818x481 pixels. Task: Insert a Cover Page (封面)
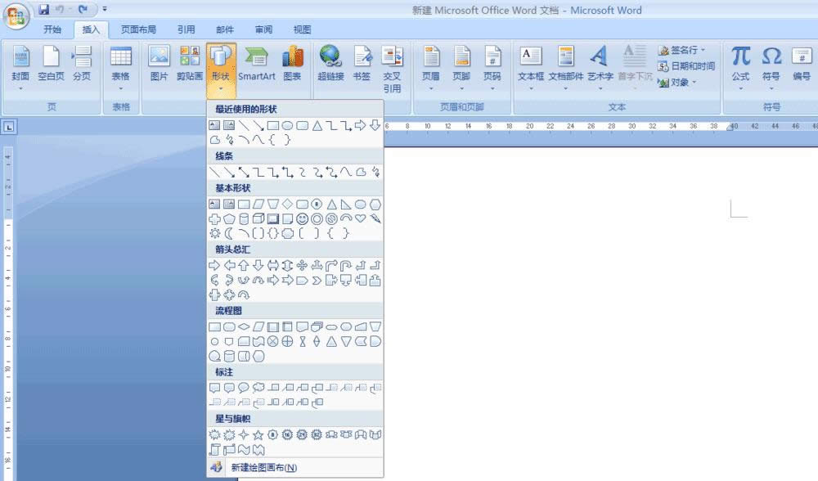(21, 65)
